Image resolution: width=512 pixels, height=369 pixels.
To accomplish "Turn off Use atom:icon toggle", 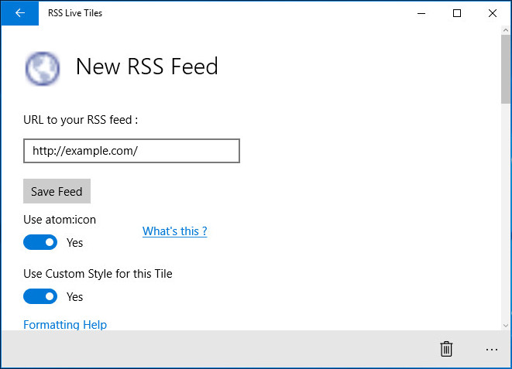I will pos(40,242).
